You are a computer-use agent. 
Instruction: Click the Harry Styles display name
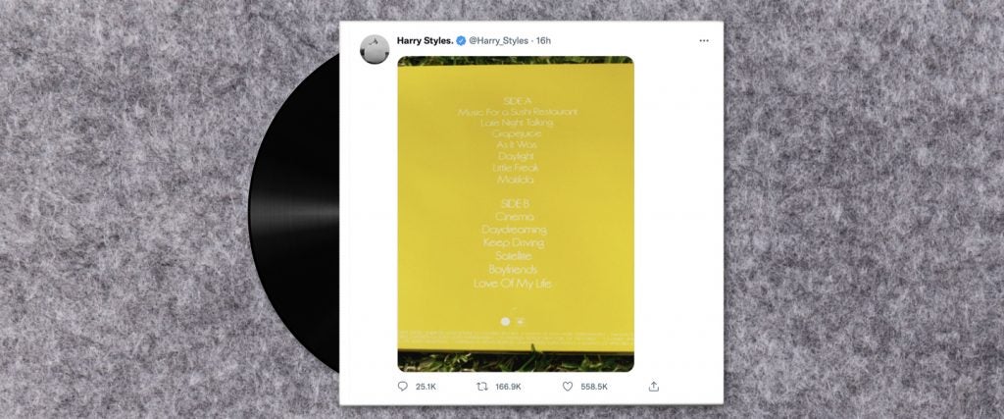pos(426,41)
